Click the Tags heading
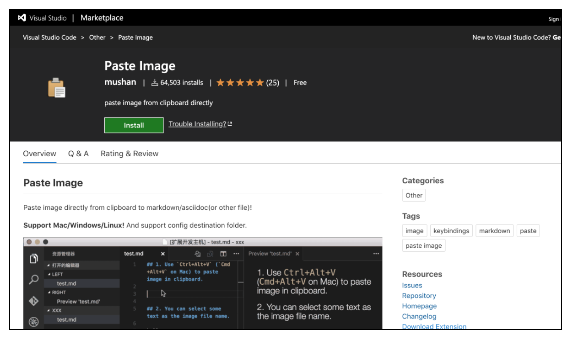 [x=411, y=216]
